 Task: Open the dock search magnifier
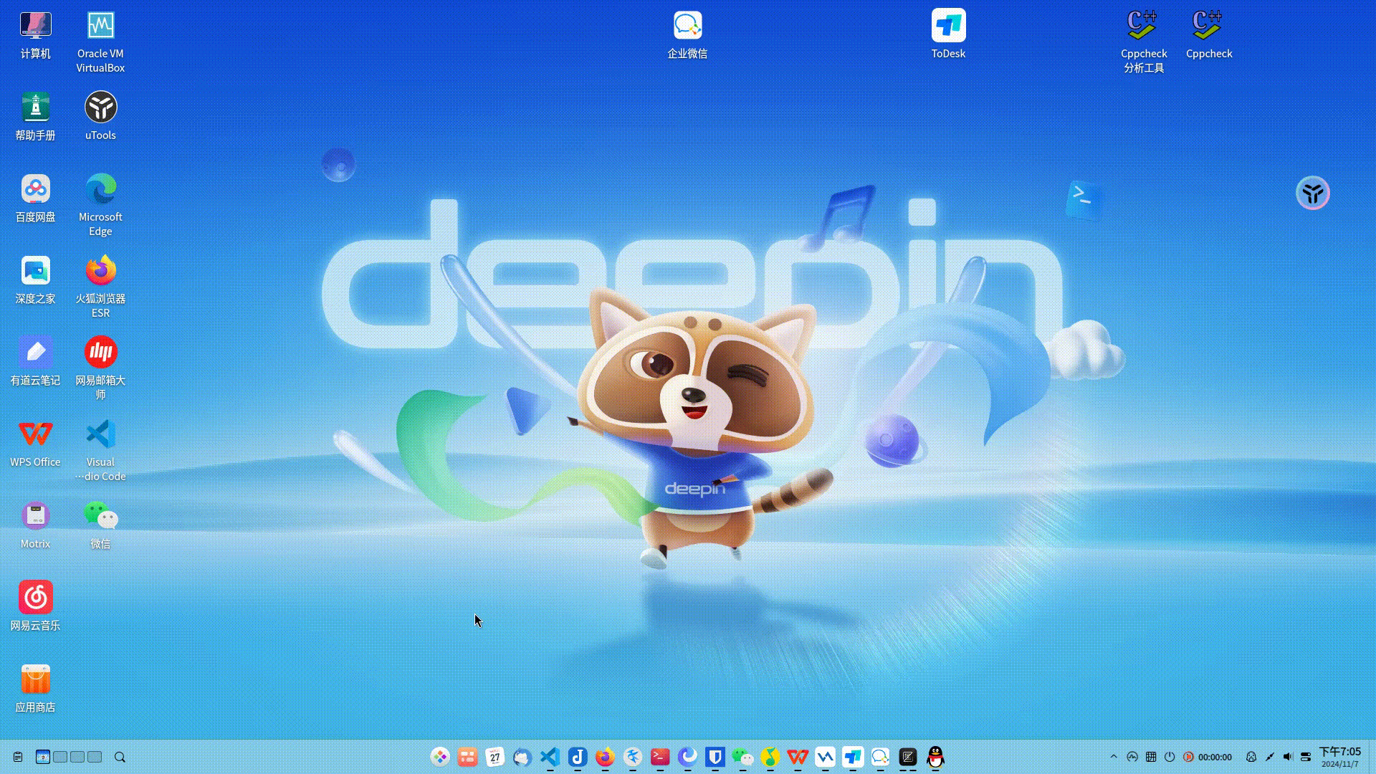[120, 757]
